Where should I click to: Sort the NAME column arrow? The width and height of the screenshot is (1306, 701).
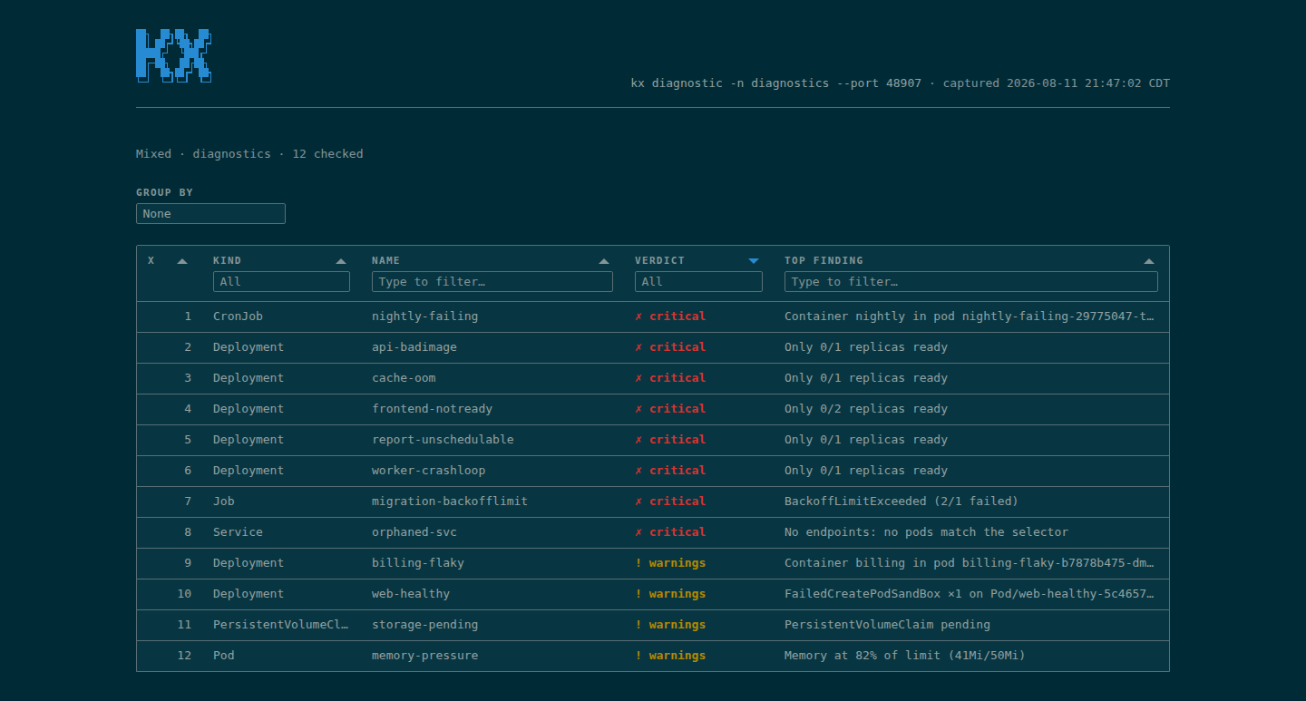604,261
